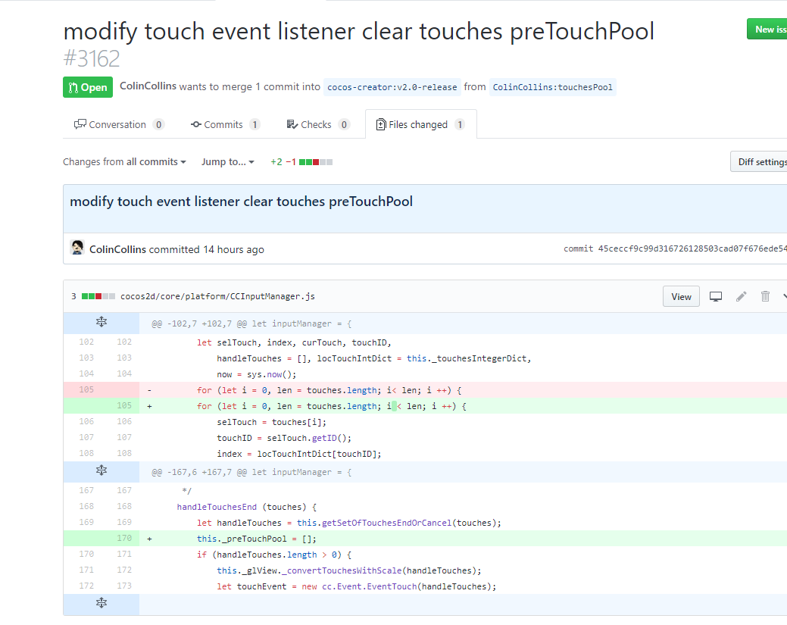Click code line selTouch = touches[i];
The width and height of the screenshot is (787, 625).
pyautogui.click(x=271, y=422)
